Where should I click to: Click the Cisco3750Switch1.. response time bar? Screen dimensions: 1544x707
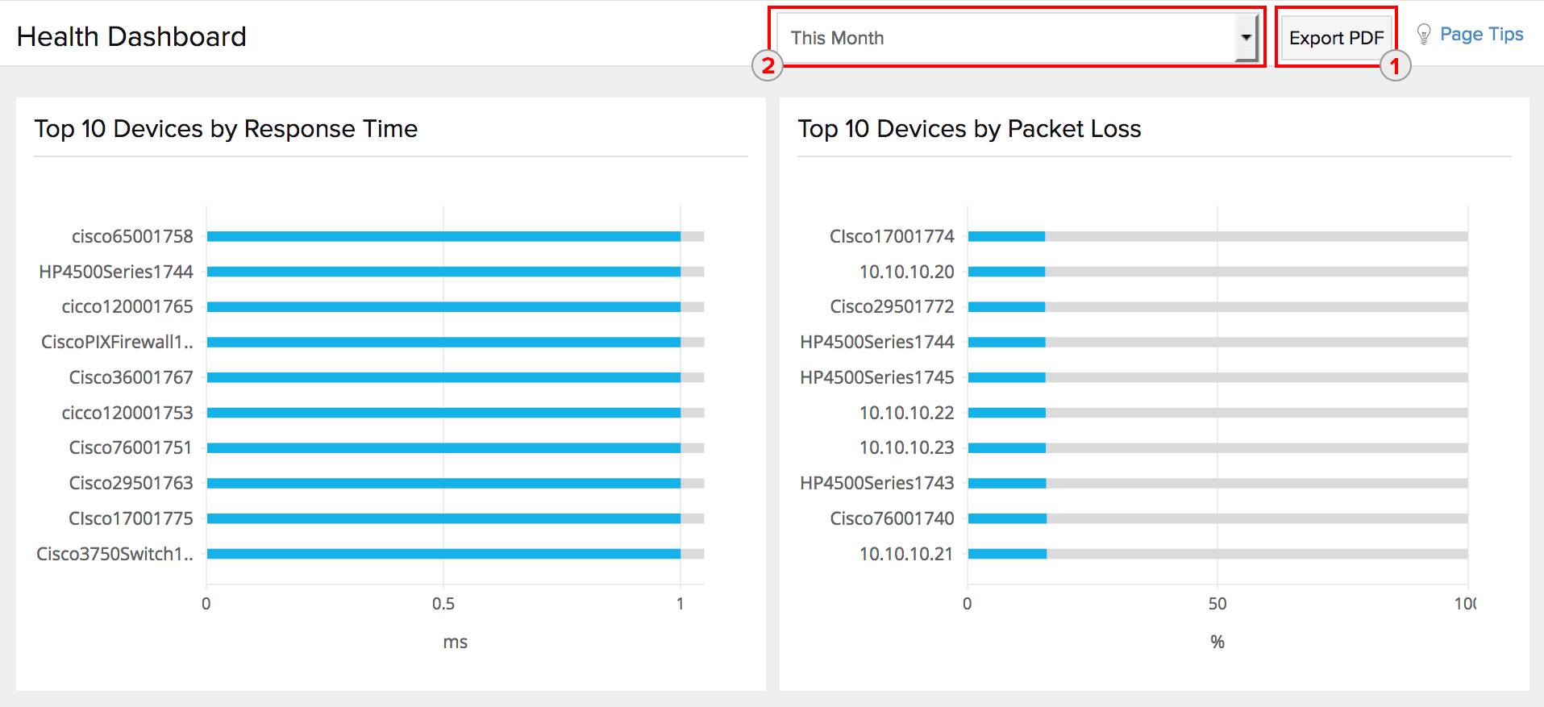coord(443,554)
